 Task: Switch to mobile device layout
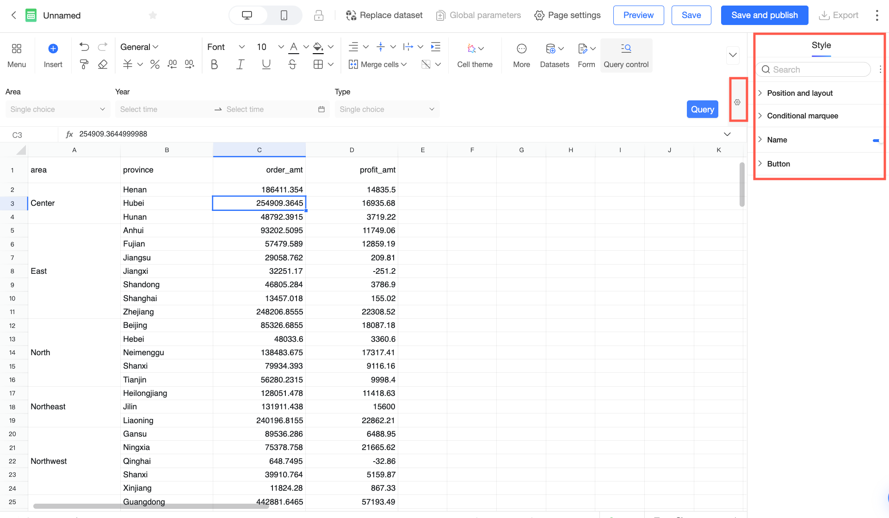284,15
